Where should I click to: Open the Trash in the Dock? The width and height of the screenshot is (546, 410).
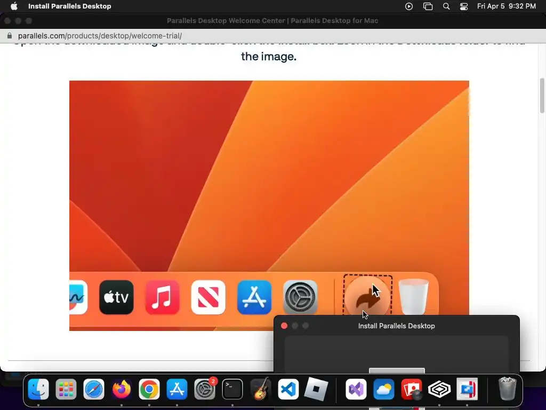(508, 389)
